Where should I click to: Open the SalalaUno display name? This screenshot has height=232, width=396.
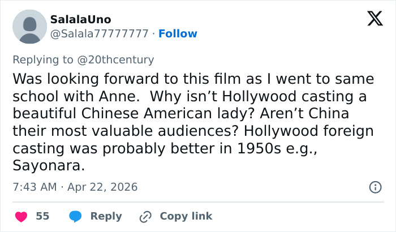tap(80, 20)
